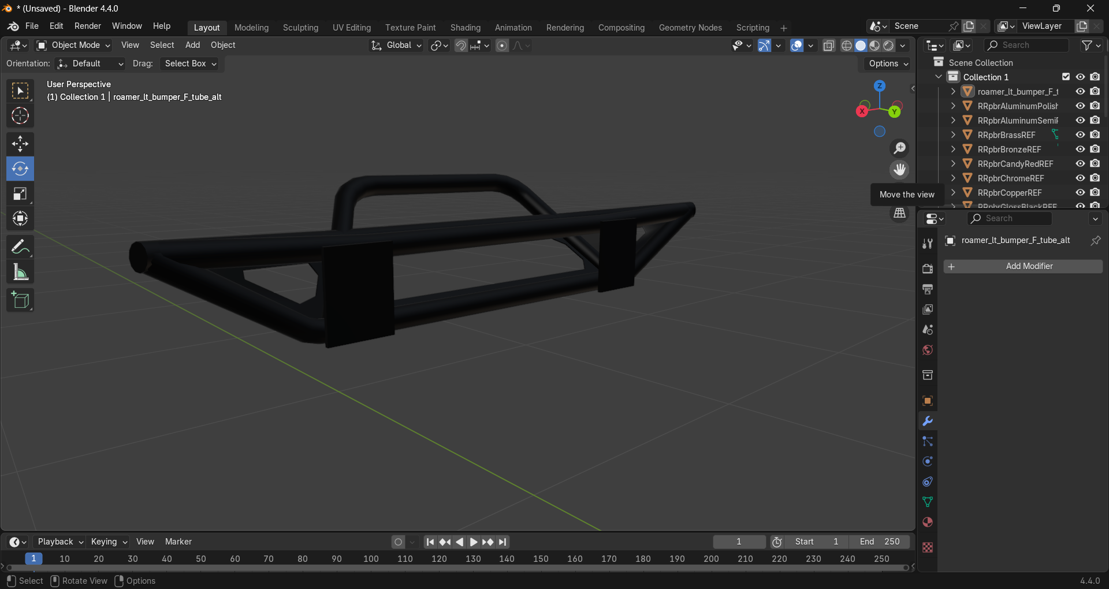The width and height of the screenshot is (1109, 589).
Task: Select the Move tool in toolbar
Action: click(20, 144)
